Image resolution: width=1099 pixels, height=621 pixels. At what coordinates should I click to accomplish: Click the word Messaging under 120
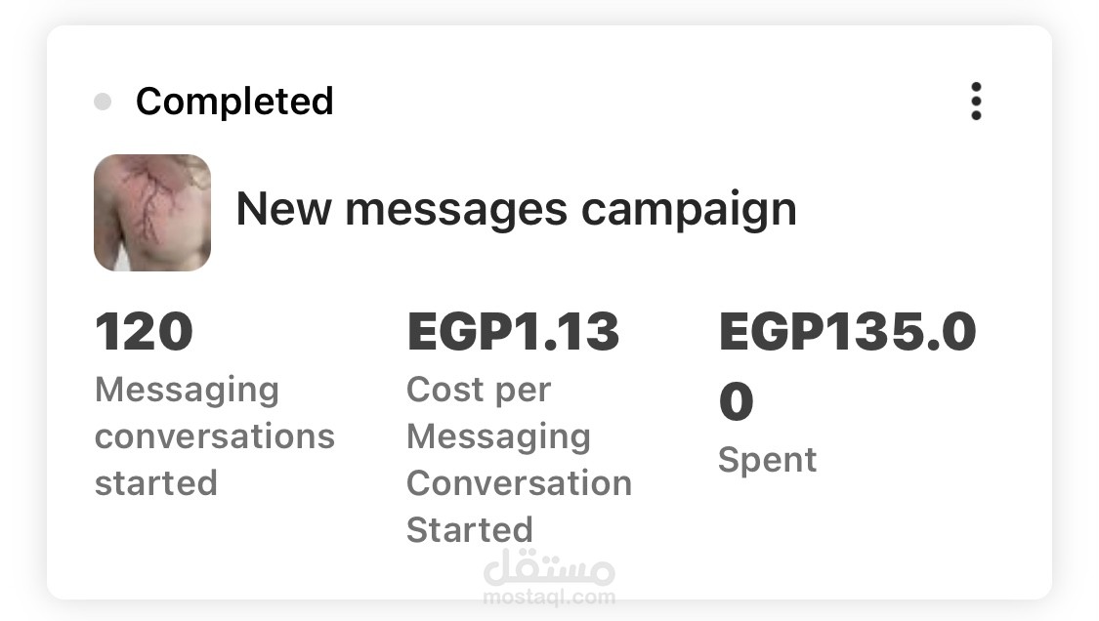point(188,391)
